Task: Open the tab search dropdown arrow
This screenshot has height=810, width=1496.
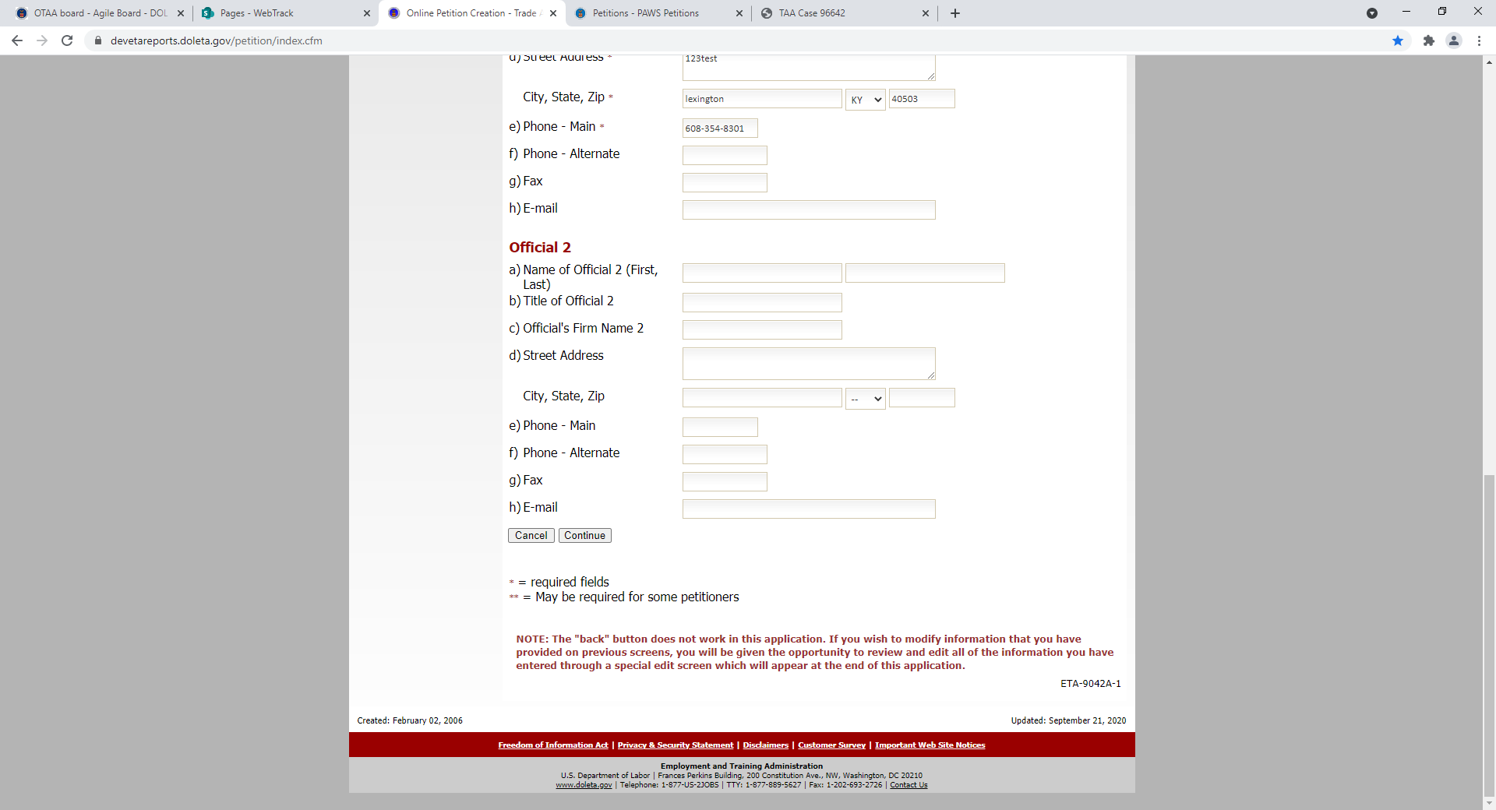Action: pyautogui.click(x=1372, y=13)
